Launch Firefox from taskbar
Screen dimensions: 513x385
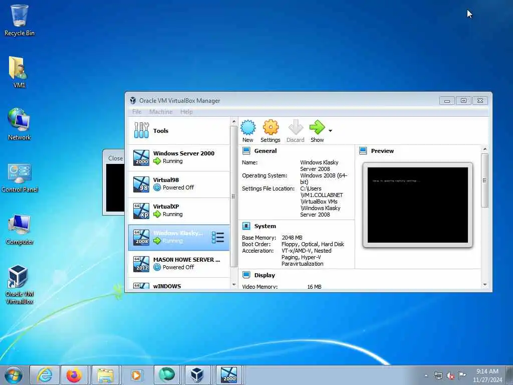tap(74, 375)
